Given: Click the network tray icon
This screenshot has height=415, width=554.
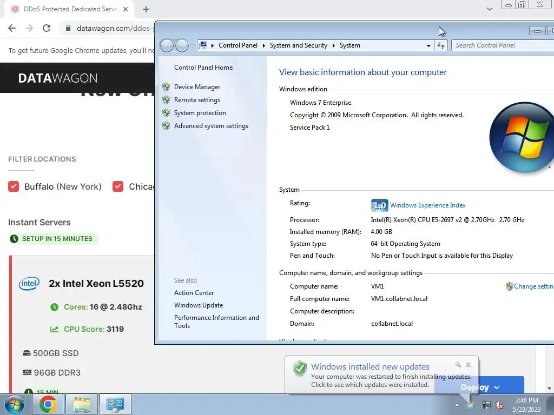Looking at the screenshot, I should 486,405.
